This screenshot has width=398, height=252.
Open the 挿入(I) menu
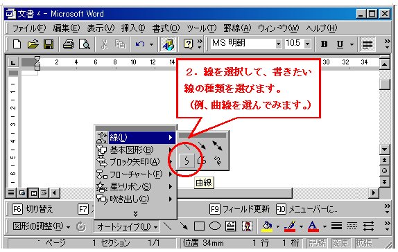click(133, 28)
